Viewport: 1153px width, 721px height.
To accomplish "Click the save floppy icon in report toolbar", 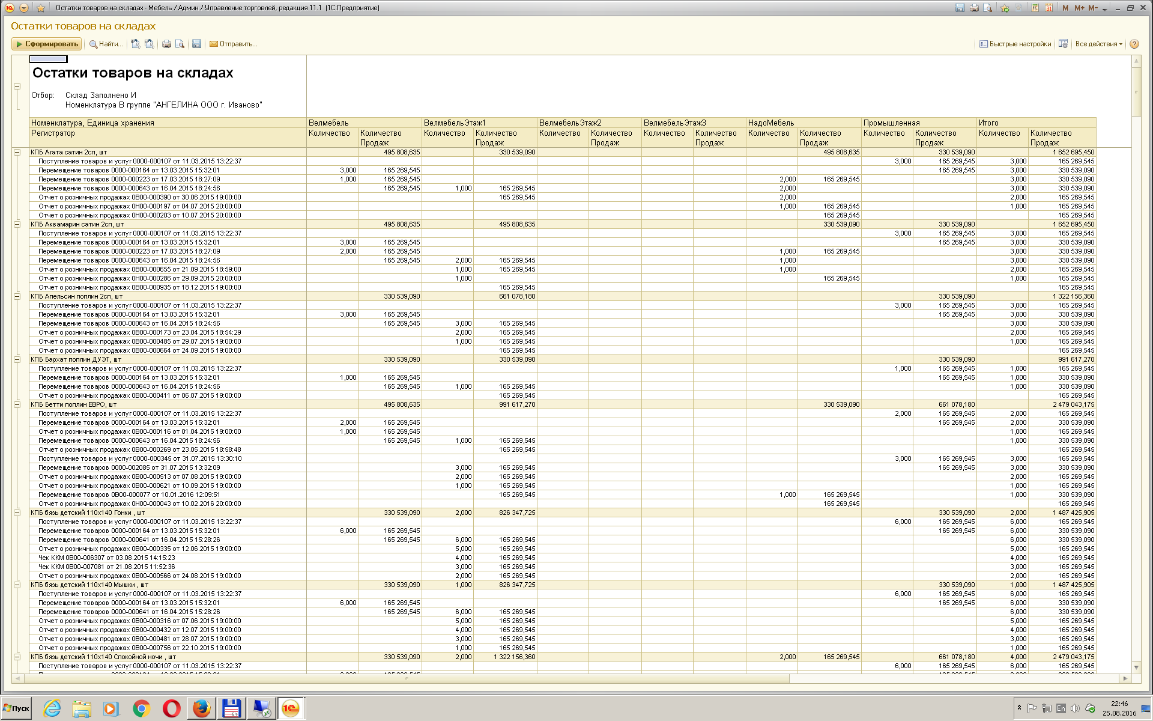I will 196,44.
